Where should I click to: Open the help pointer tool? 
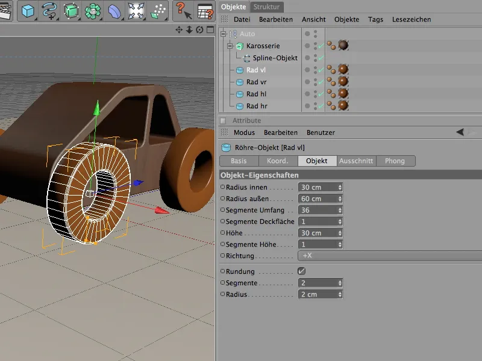point(183,10)
